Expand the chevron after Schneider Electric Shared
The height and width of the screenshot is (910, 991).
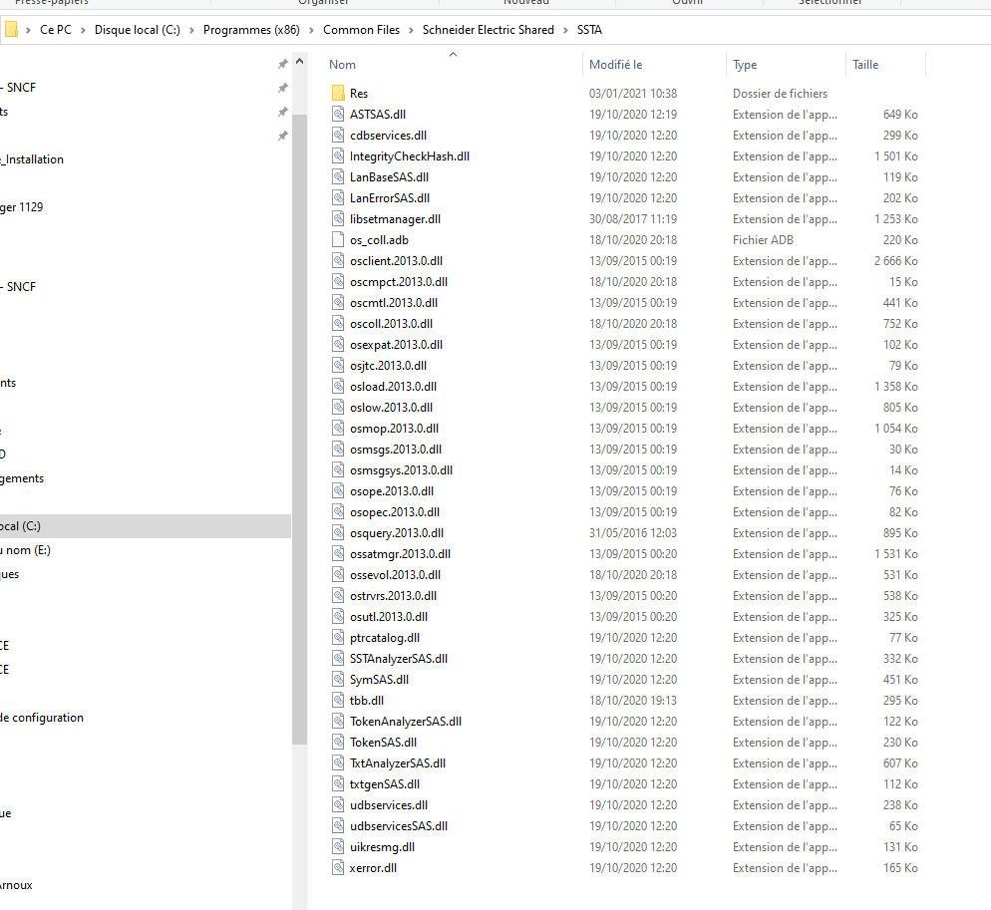[565, 30]
